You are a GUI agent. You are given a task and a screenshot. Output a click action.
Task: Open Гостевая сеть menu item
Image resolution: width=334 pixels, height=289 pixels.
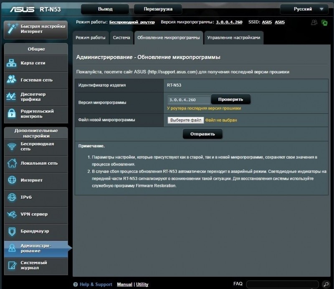(36, 80)
